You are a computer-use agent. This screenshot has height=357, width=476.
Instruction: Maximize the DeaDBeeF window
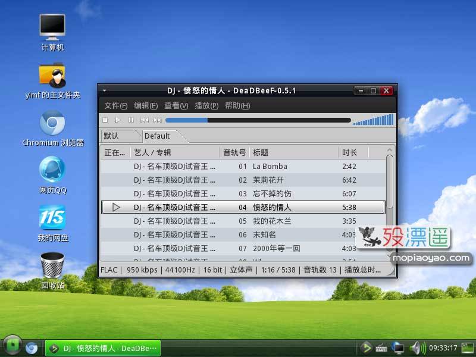click(374, 91)
